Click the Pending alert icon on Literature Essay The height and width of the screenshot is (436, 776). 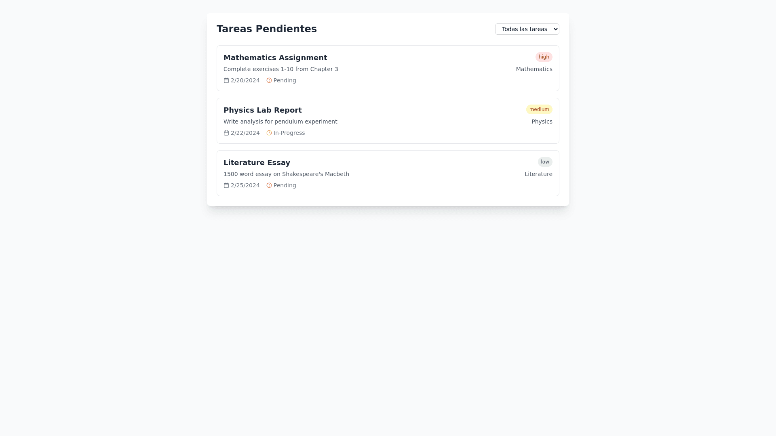click(269, 185)
